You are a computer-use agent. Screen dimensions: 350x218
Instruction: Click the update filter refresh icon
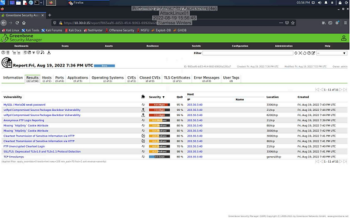[296, 53]
